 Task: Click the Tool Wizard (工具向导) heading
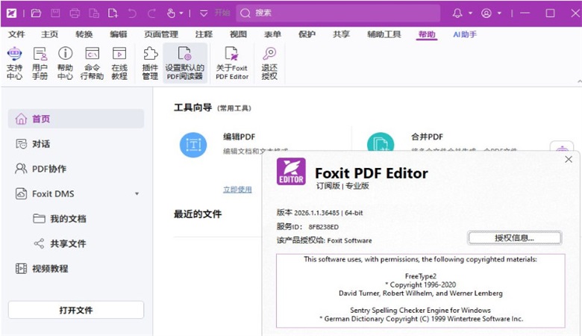pos(193,108)
